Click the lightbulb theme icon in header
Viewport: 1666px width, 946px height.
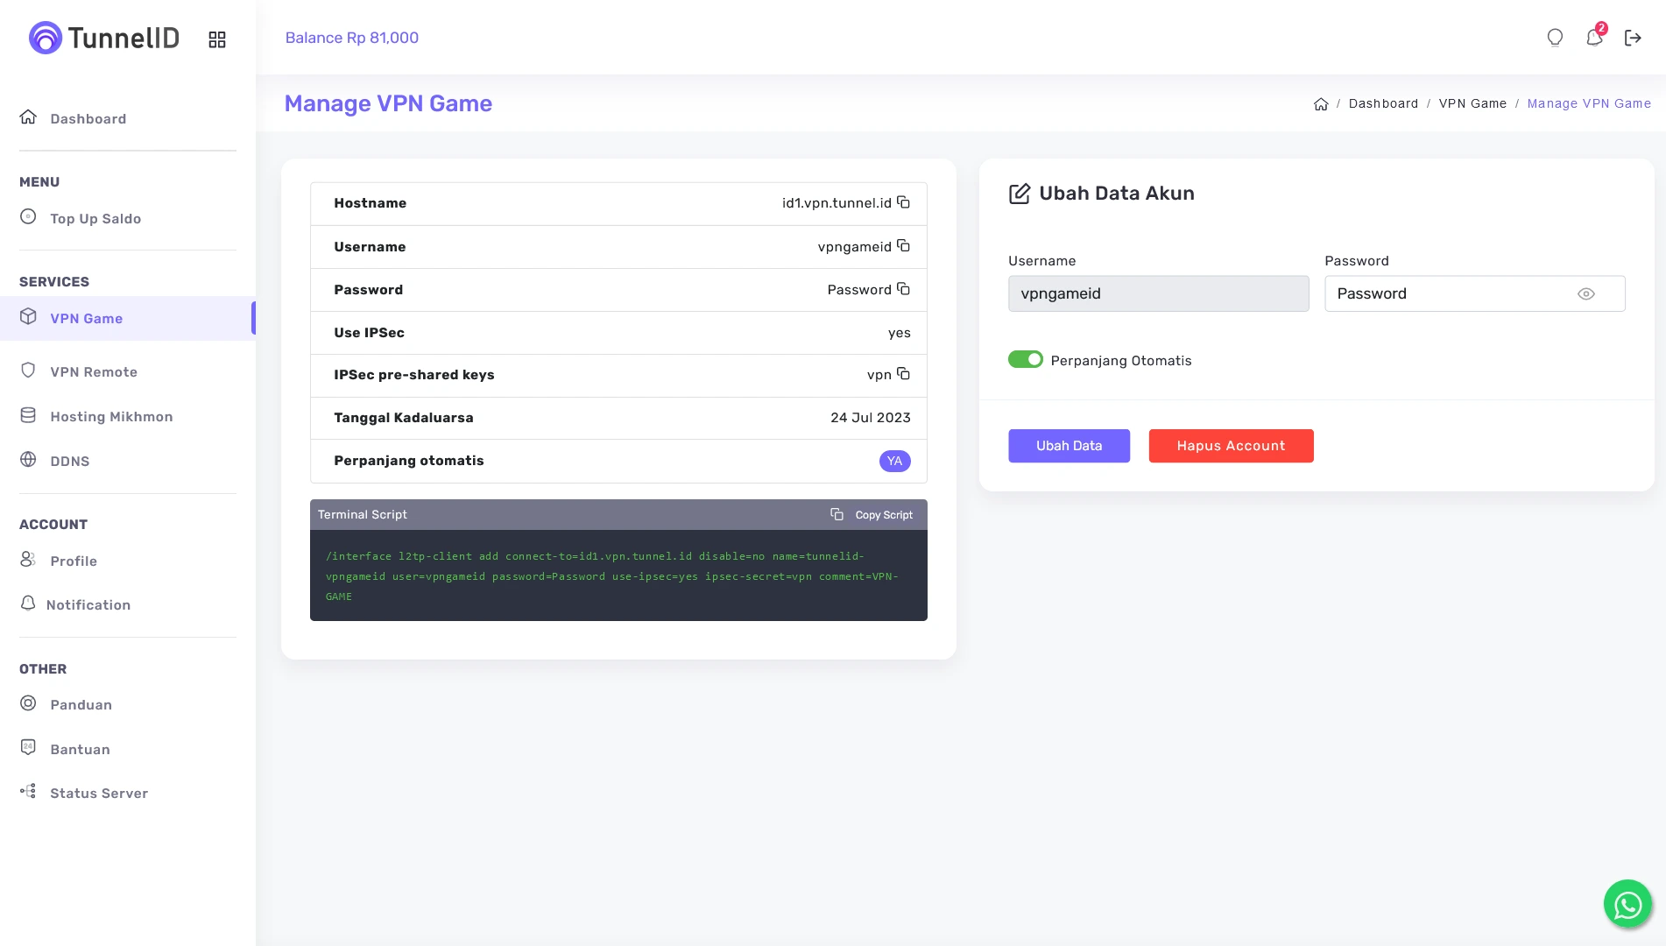click(x=1555, y=38)
